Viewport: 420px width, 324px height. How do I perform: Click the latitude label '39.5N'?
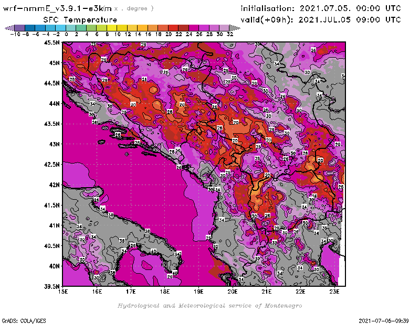click(51, 286)
